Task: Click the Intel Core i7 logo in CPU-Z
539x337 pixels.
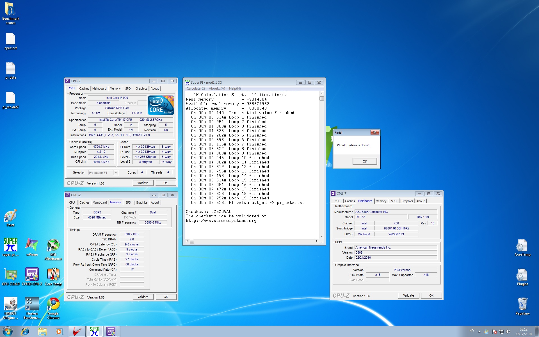Action: point(161,105)
